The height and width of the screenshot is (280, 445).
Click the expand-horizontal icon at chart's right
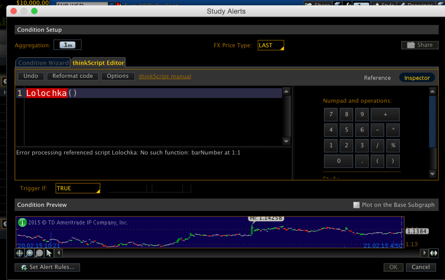434,253
